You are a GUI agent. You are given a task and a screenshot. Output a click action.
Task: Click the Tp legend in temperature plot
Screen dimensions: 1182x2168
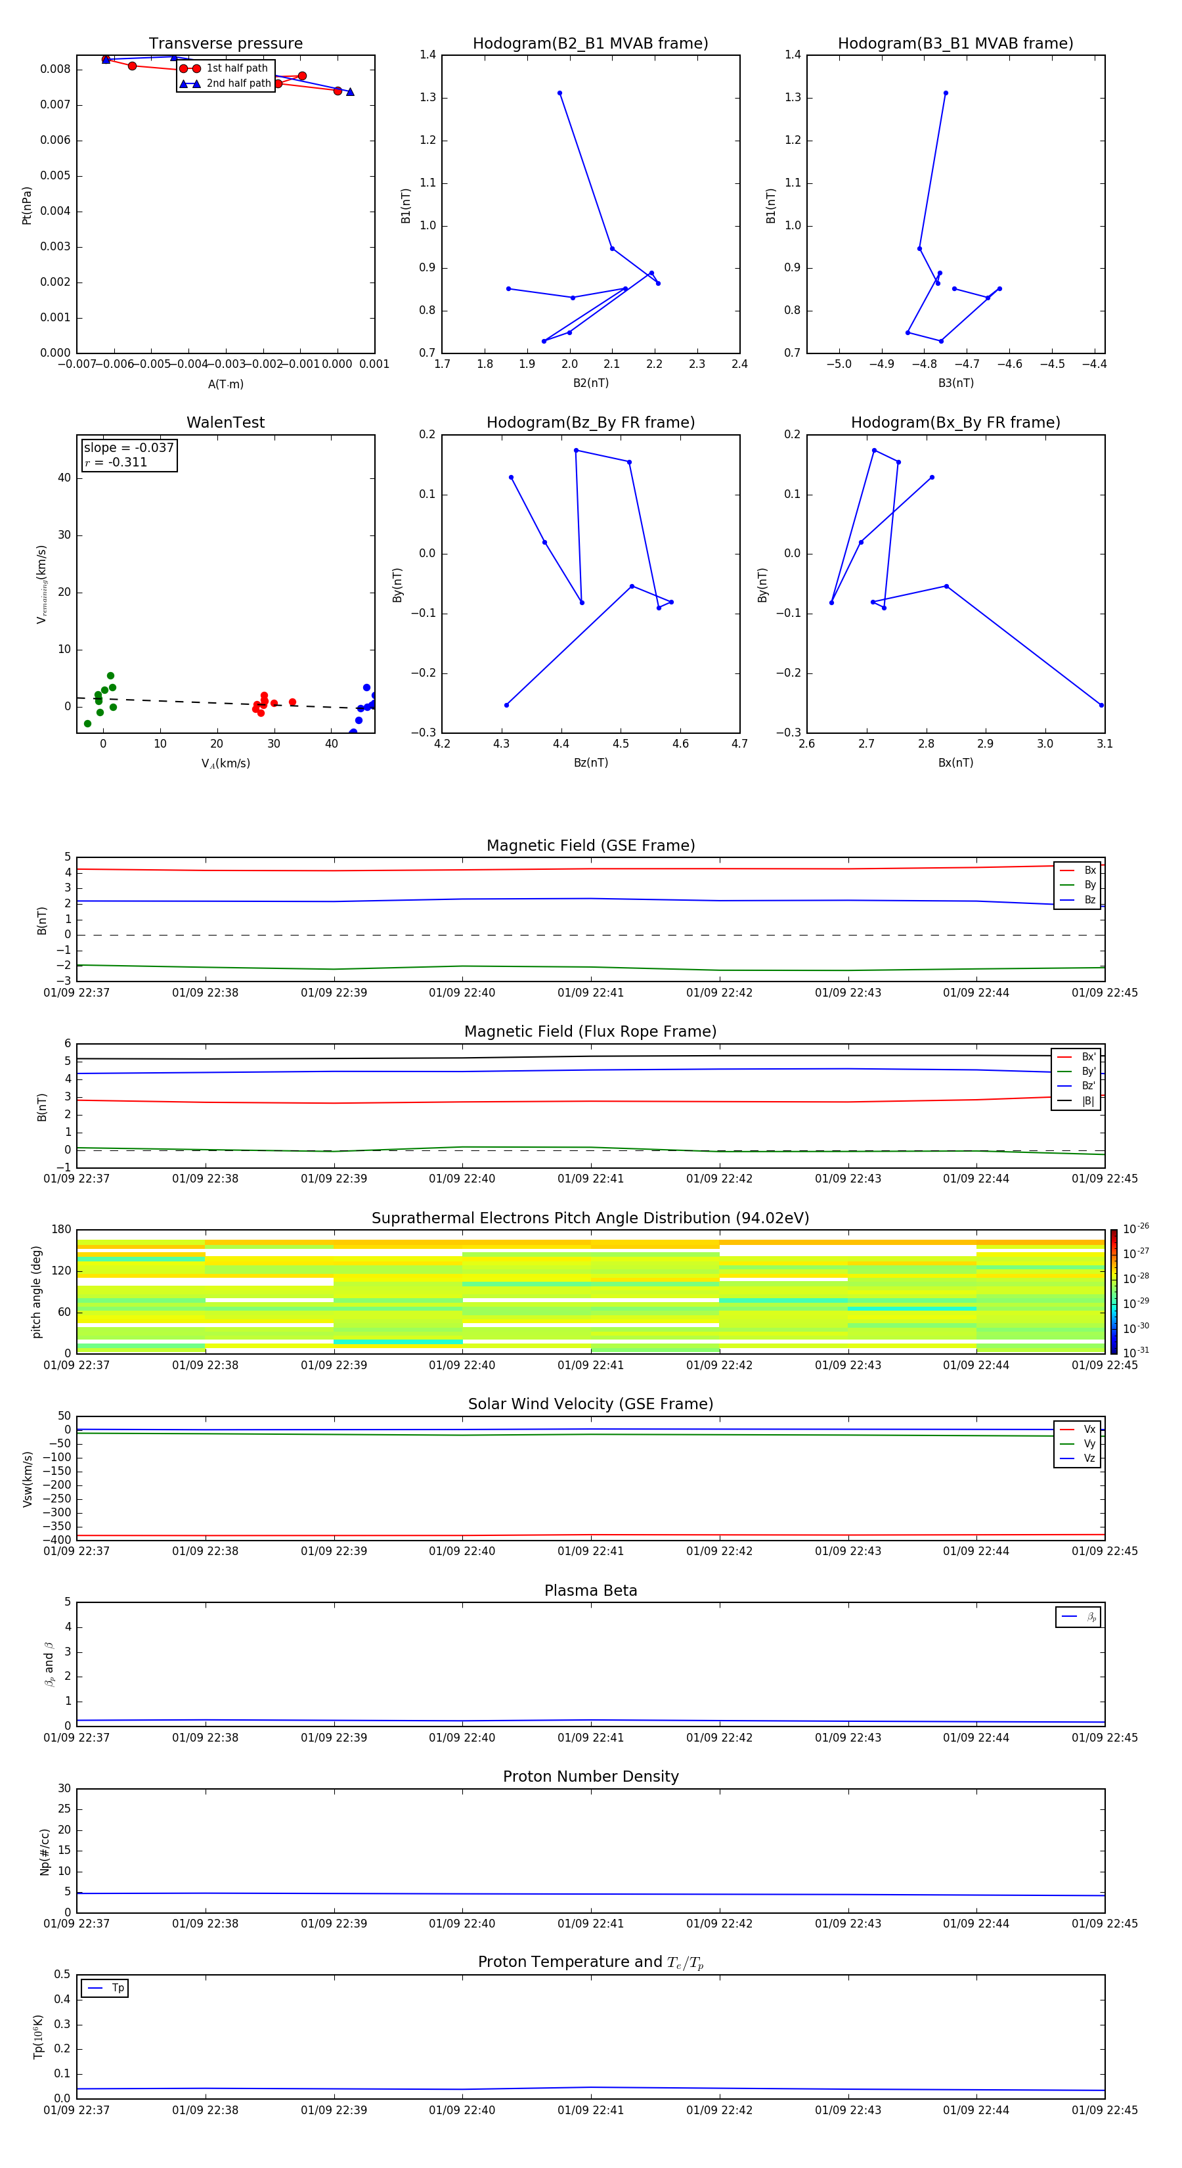(105, 1988)
